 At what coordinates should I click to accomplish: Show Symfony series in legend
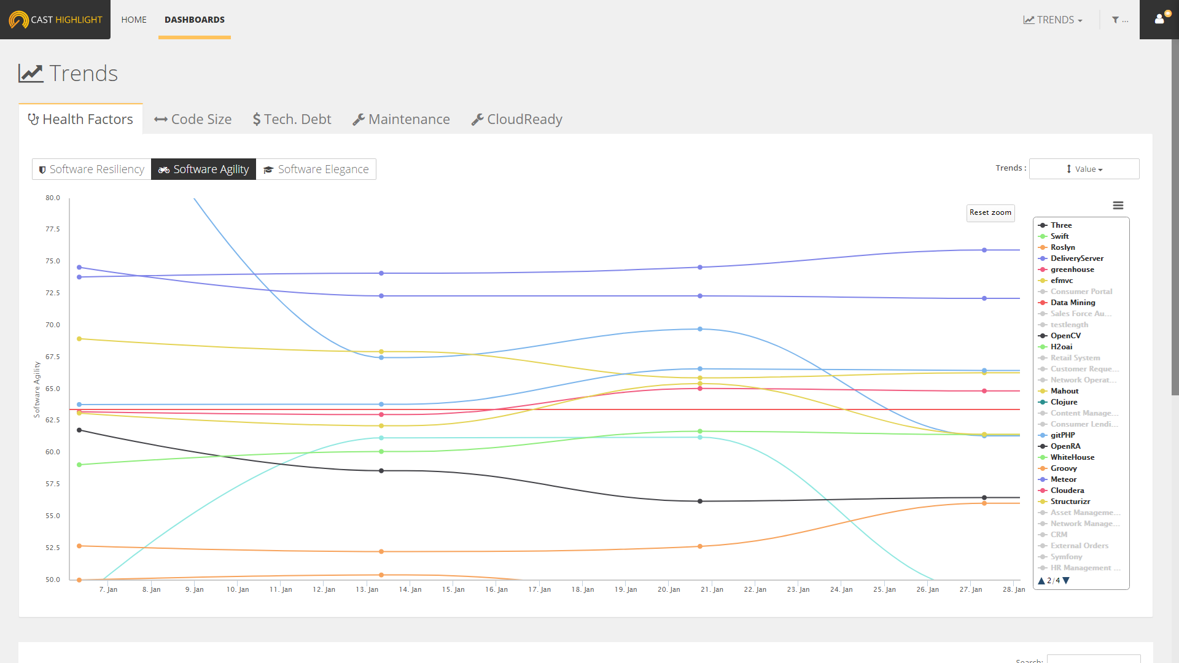(x=1060, y=557)
